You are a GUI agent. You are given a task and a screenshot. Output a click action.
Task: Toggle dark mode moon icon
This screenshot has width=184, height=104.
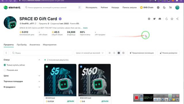coord(164,8)
